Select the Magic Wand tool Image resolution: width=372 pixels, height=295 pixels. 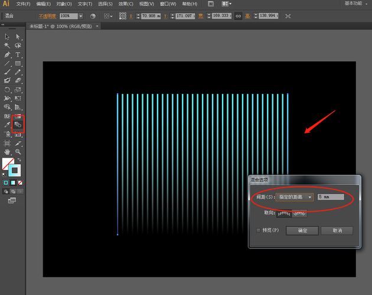pyautogui.click(x=7, y=45)
